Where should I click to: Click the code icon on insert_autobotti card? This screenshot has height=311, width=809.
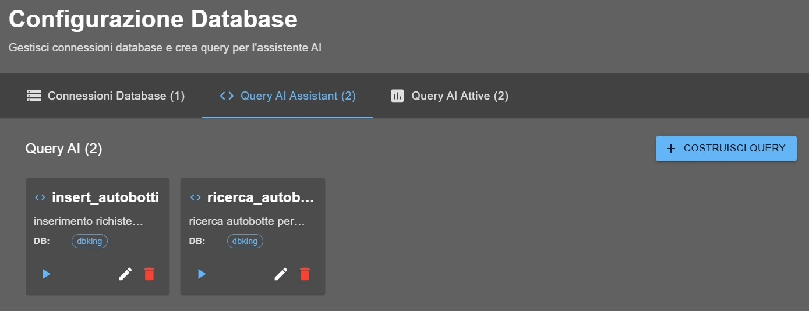pyautogui.click(x=40, y=197)
